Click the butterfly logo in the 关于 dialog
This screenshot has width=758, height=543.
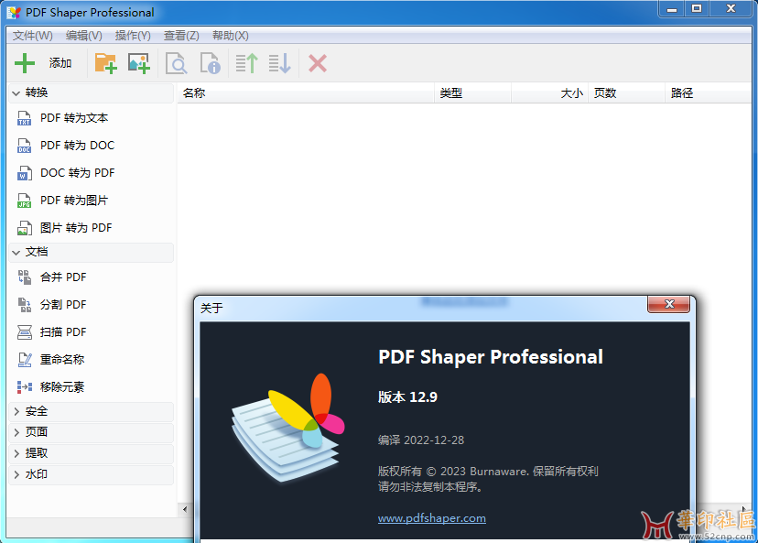point(288,428)
